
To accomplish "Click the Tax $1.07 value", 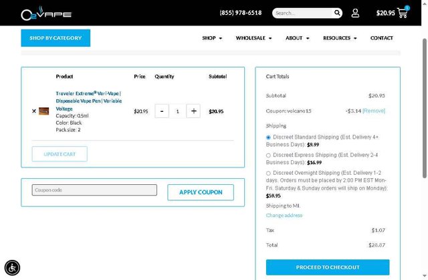I will (379, 230).
